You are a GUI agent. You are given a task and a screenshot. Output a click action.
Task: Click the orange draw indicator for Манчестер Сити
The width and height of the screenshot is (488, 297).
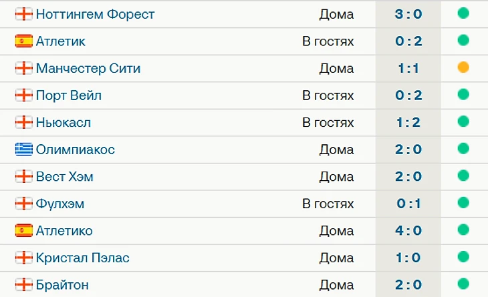pyautogui.click(x=463, y=67)
